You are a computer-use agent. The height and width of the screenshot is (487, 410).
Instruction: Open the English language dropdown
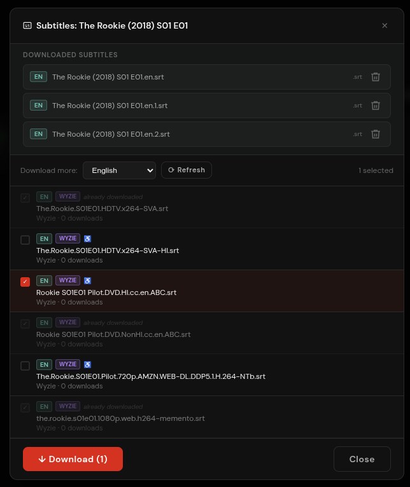120,170
